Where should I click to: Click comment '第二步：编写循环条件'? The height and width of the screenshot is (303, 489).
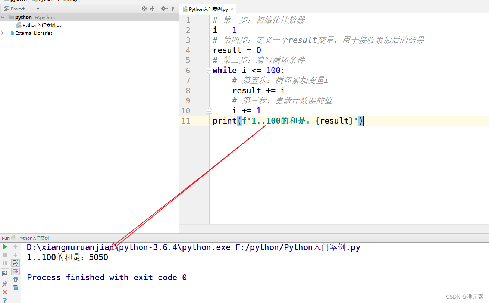pyautogui.click(x=259, y=60)
